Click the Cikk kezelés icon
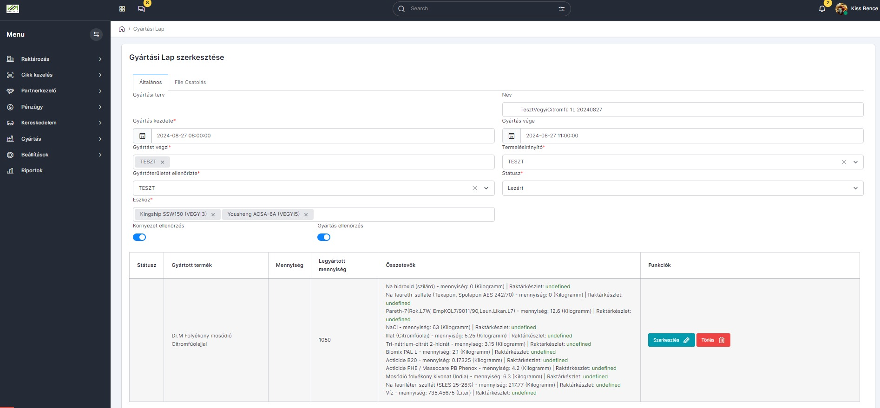The width and height of the screenshot is (880, 408). [x=10, y=75]
